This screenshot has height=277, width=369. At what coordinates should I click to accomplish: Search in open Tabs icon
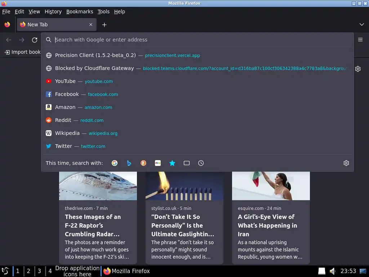187,163
